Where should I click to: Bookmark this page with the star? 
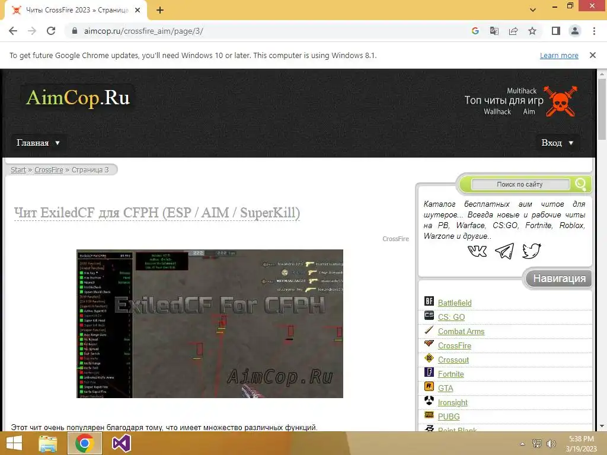[x=532, y=31]
